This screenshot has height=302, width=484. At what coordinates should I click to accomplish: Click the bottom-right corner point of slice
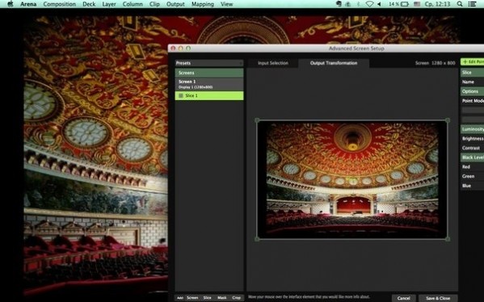448,239
